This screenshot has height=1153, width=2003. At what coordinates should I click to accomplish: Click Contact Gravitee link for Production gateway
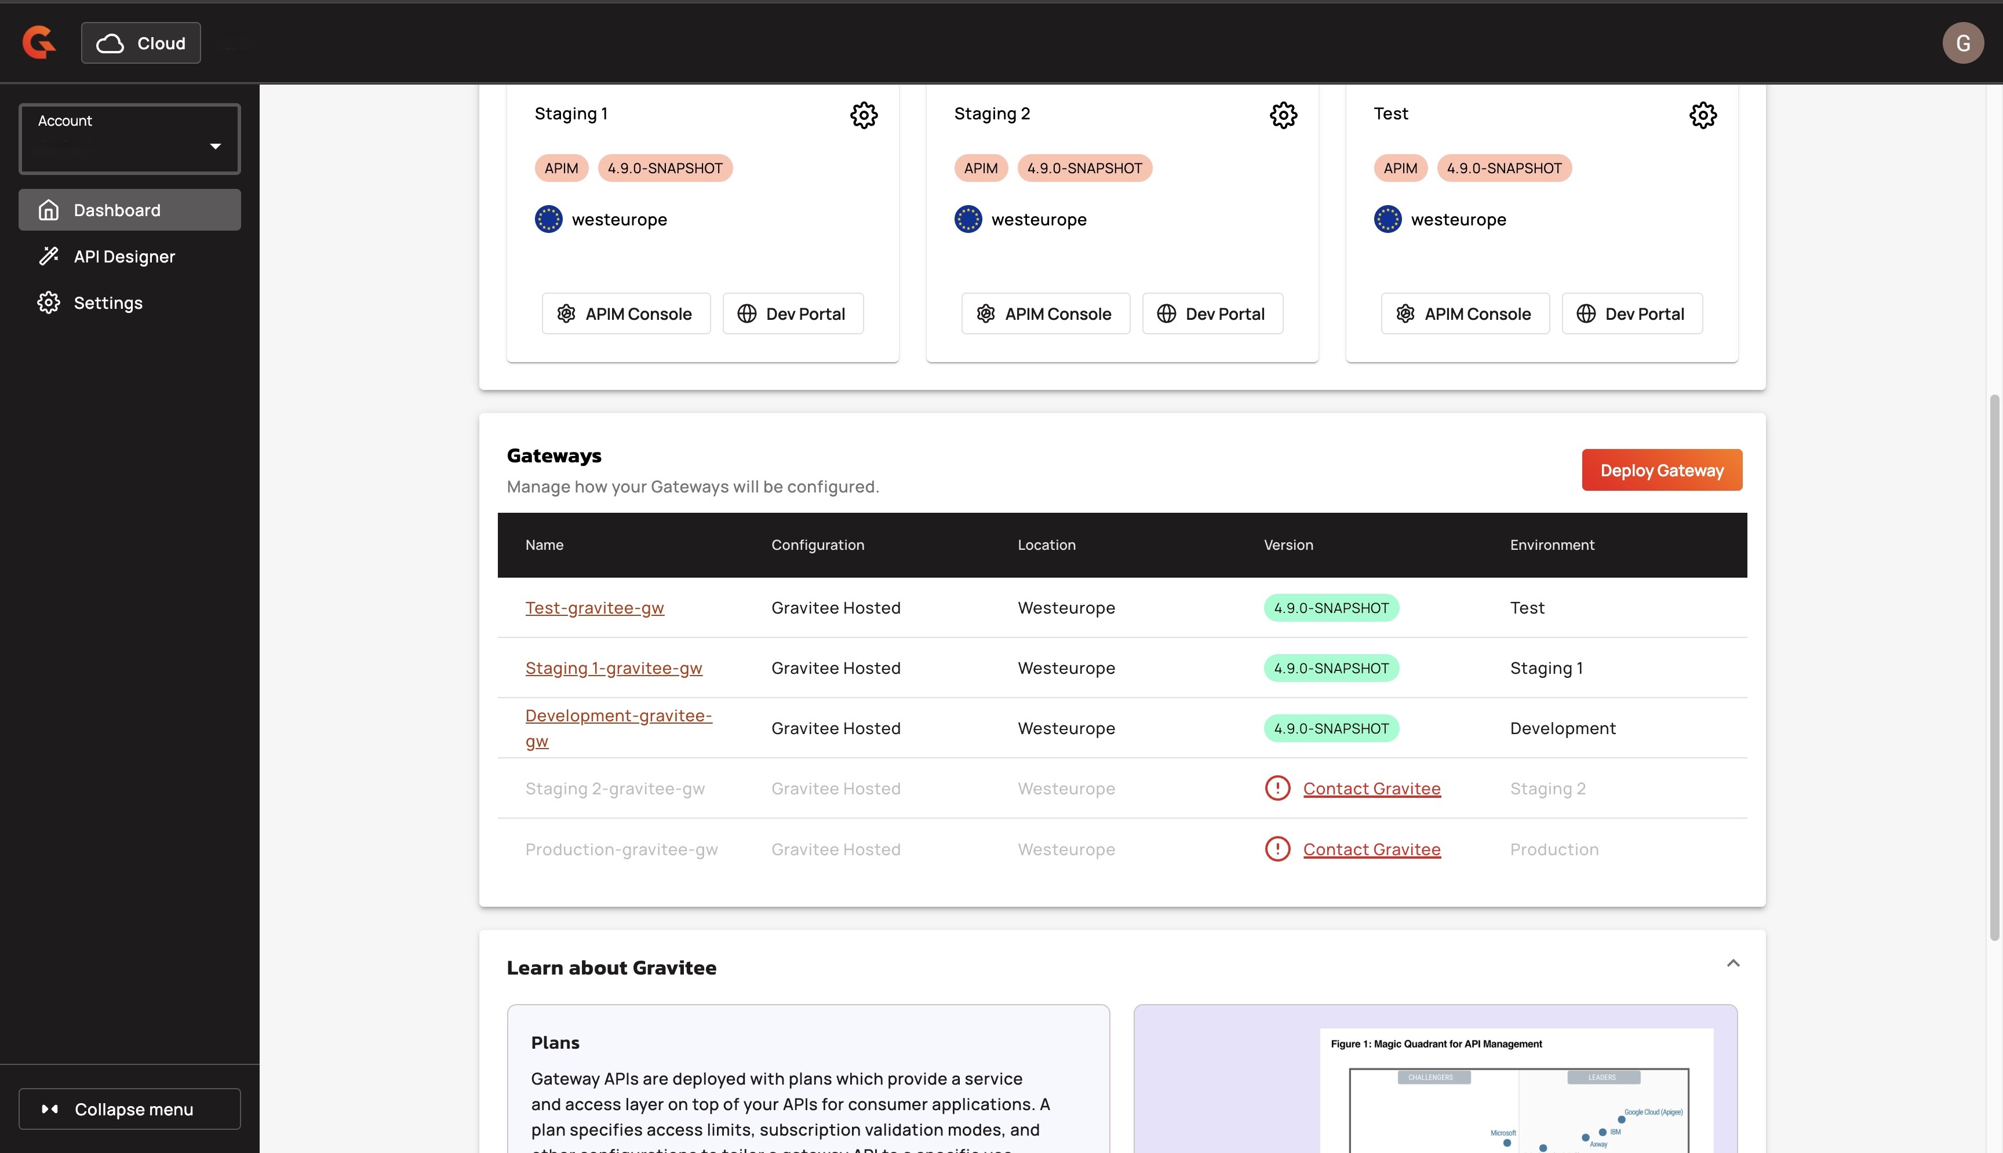tap(1371, 849)
